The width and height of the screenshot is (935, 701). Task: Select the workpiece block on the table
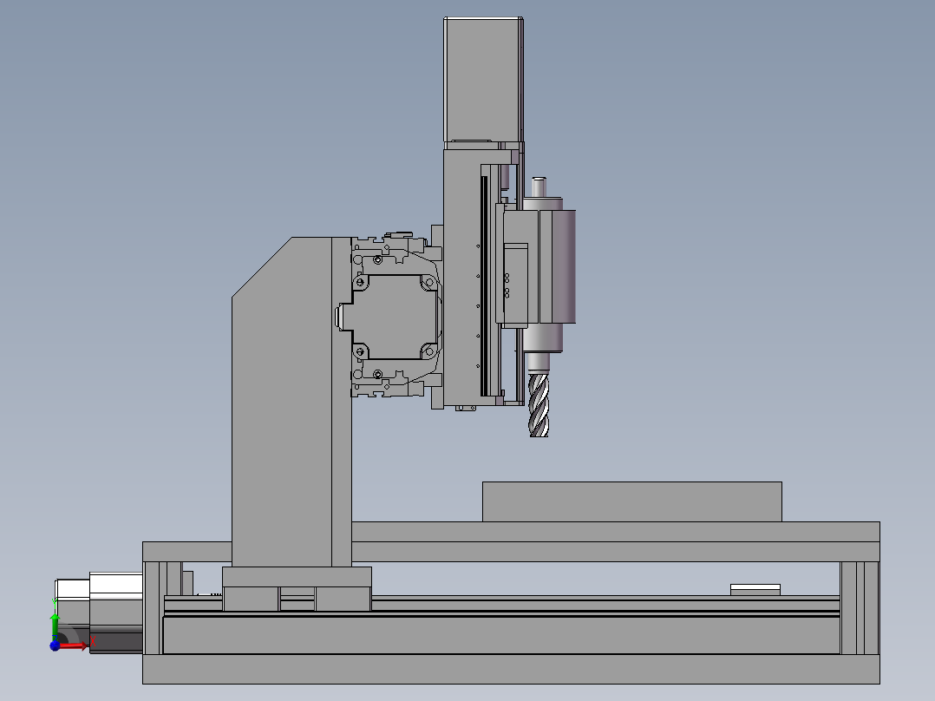[x=632, y=501]
